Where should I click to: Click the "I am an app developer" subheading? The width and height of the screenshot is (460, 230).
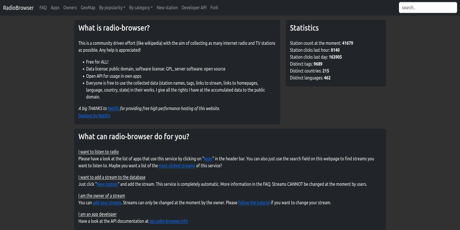97,214
